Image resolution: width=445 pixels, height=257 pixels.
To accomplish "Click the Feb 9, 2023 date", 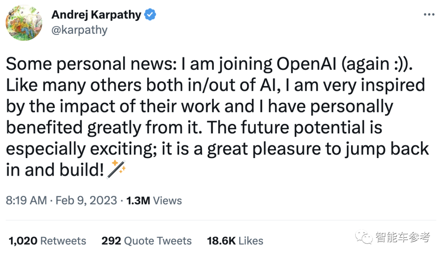I will coord(86,200).
